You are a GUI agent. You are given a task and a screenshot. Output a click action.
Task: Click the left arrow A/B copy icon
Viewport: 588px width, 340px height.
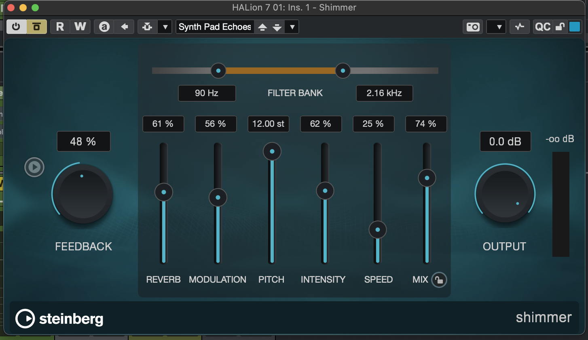124,27
